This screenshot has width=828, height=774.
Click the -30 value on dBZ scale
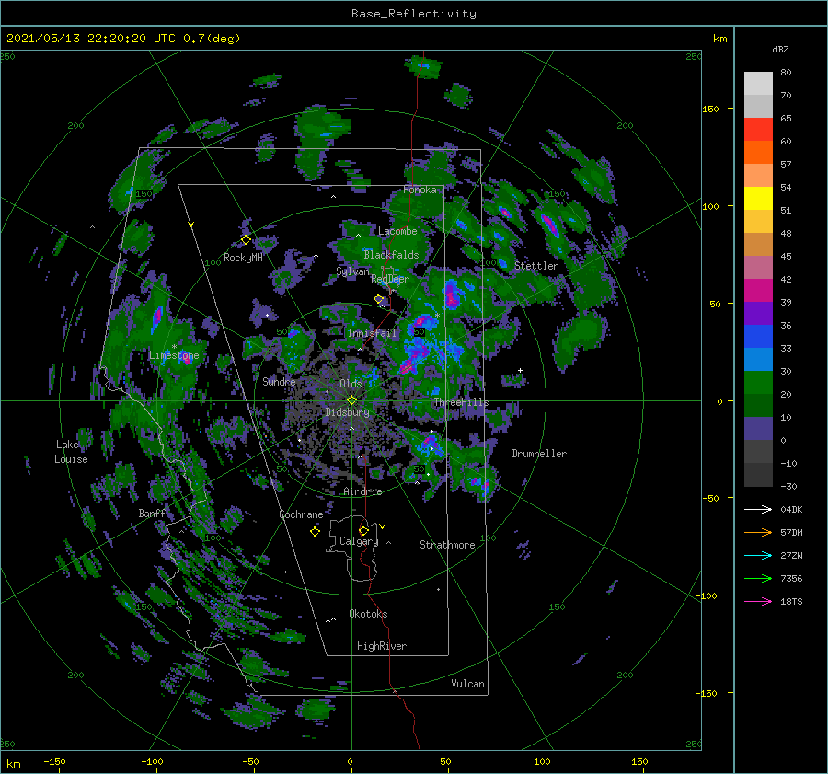point(788,487)
